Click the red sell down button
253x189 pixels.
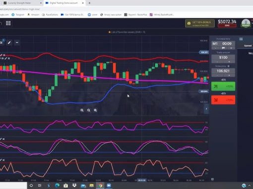pos(223,100)
